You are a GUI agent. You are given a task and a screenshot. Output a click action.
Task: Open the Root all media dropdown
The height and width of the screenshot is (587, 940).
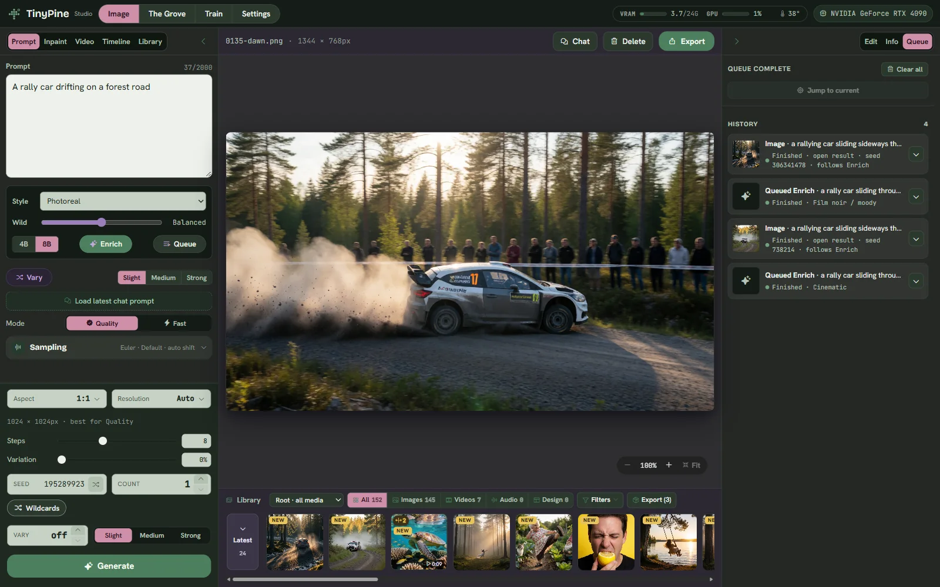[x=307, y=500]
